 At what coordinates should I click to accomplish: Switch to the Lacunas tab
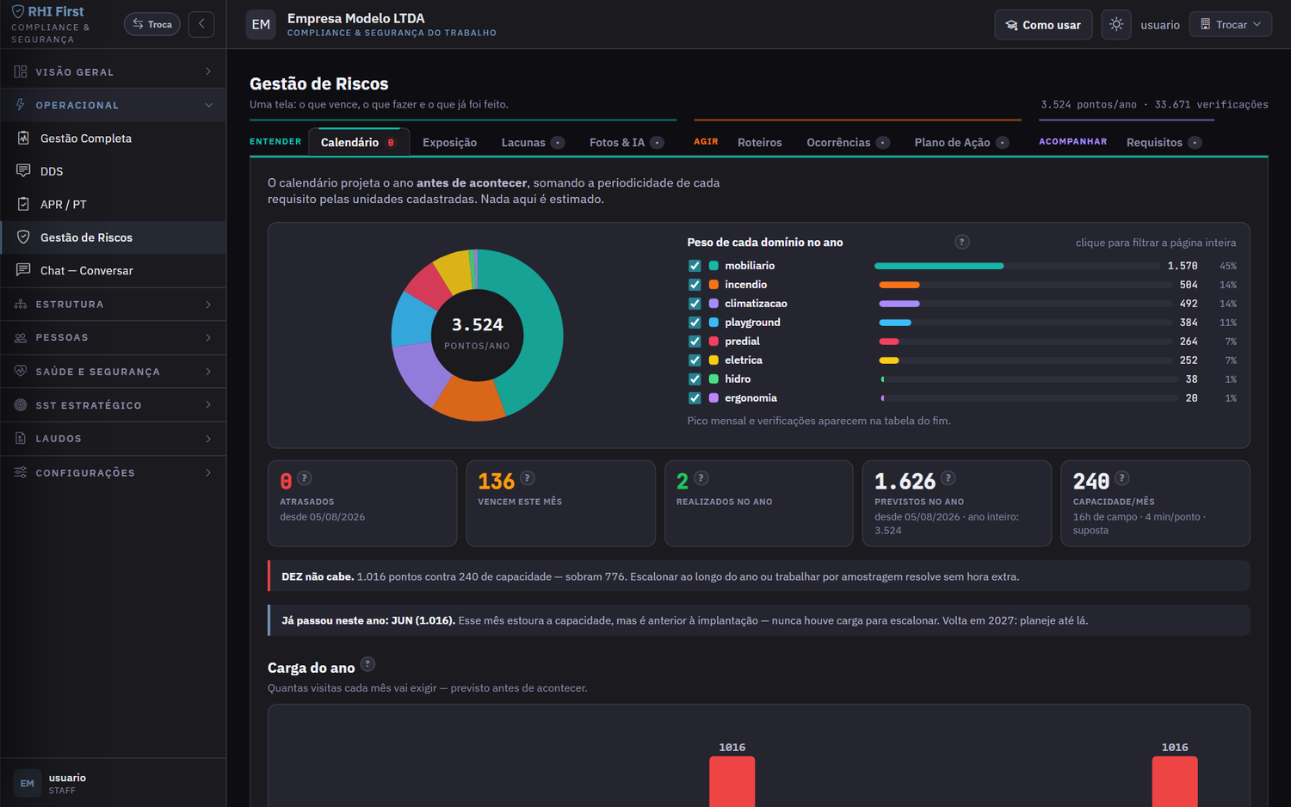(533, 143)
